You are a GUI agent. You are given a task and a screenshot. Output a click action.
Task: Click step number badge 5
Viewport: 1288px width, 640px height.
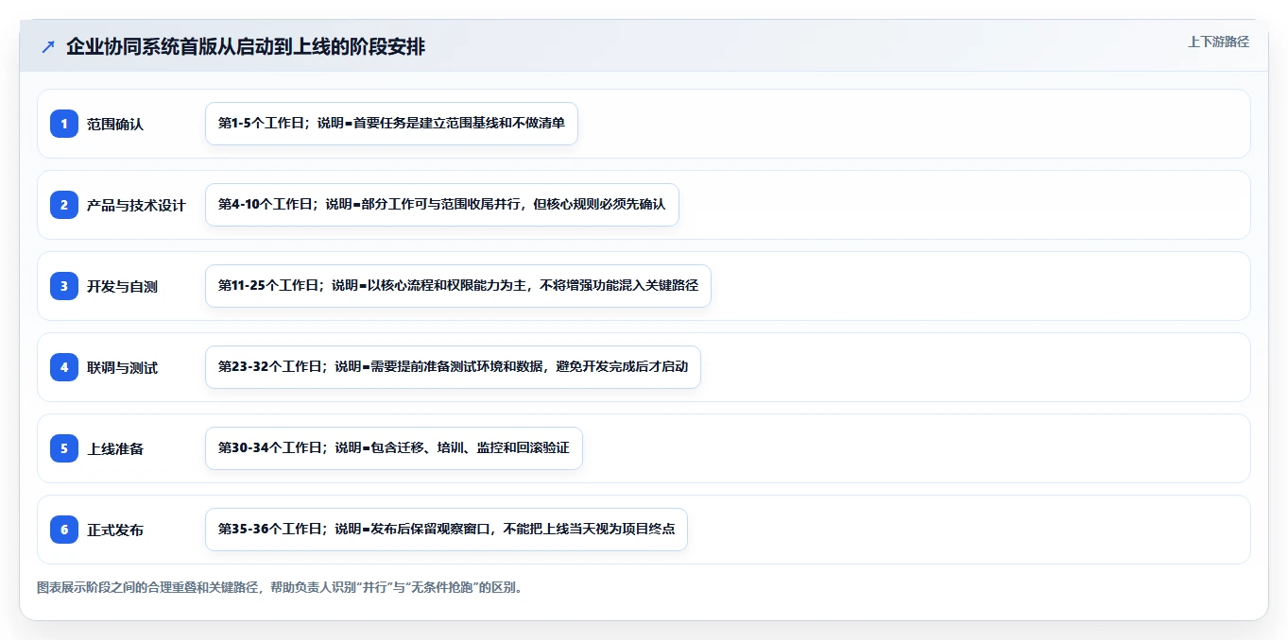64,448
